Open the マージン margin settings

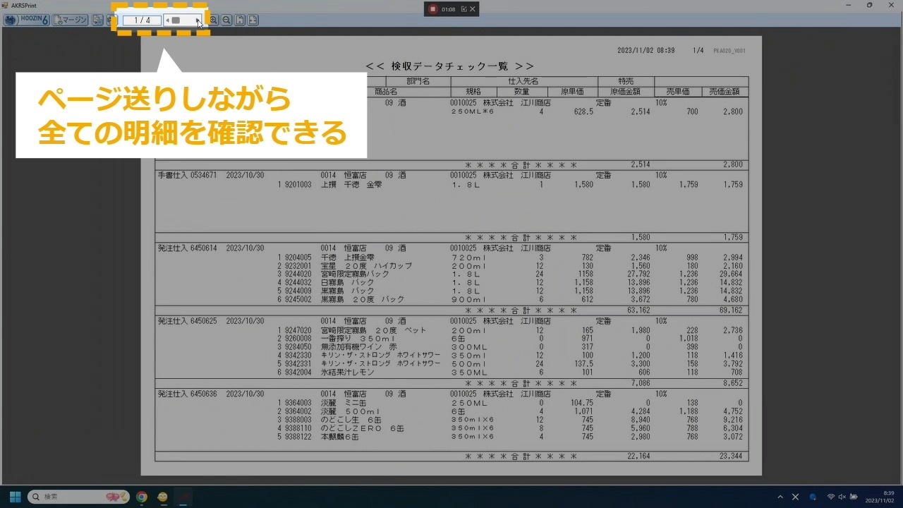pos(71,20)
